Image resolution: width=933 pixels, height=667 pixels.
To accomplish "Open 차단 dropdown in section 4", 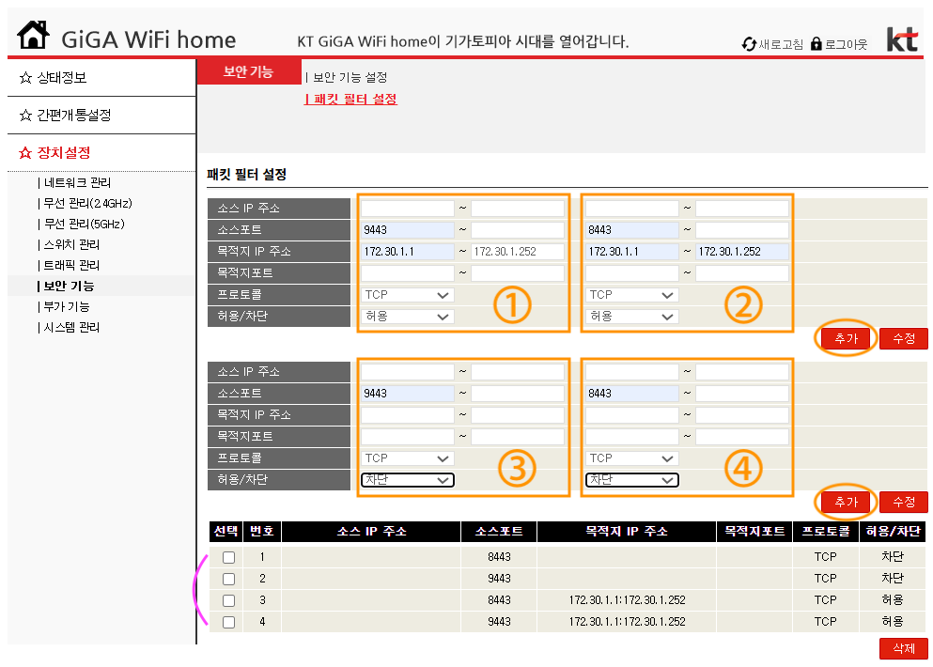I will coord(632,480).
